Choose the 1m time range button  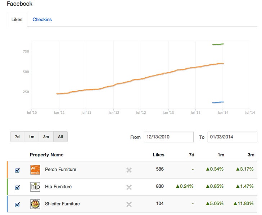pos(32,137)
